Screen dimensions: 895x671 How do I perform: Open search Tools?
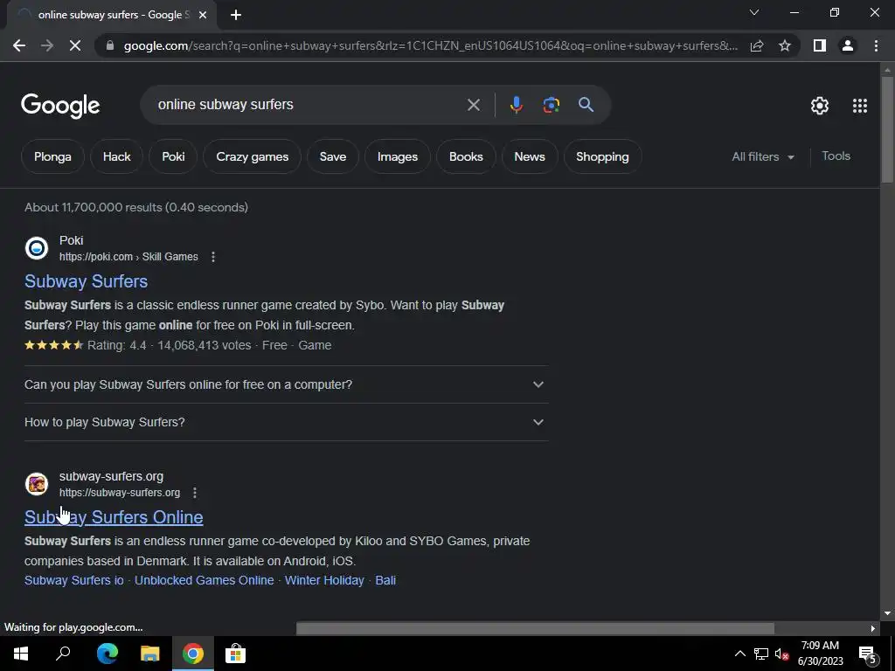point(836,156)
